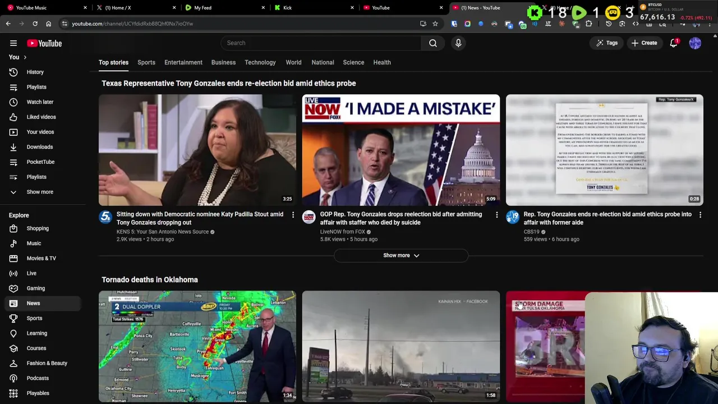Click the CBS19 channel avatar
Screen dimensions: 718x404
[x=513, y=217]
